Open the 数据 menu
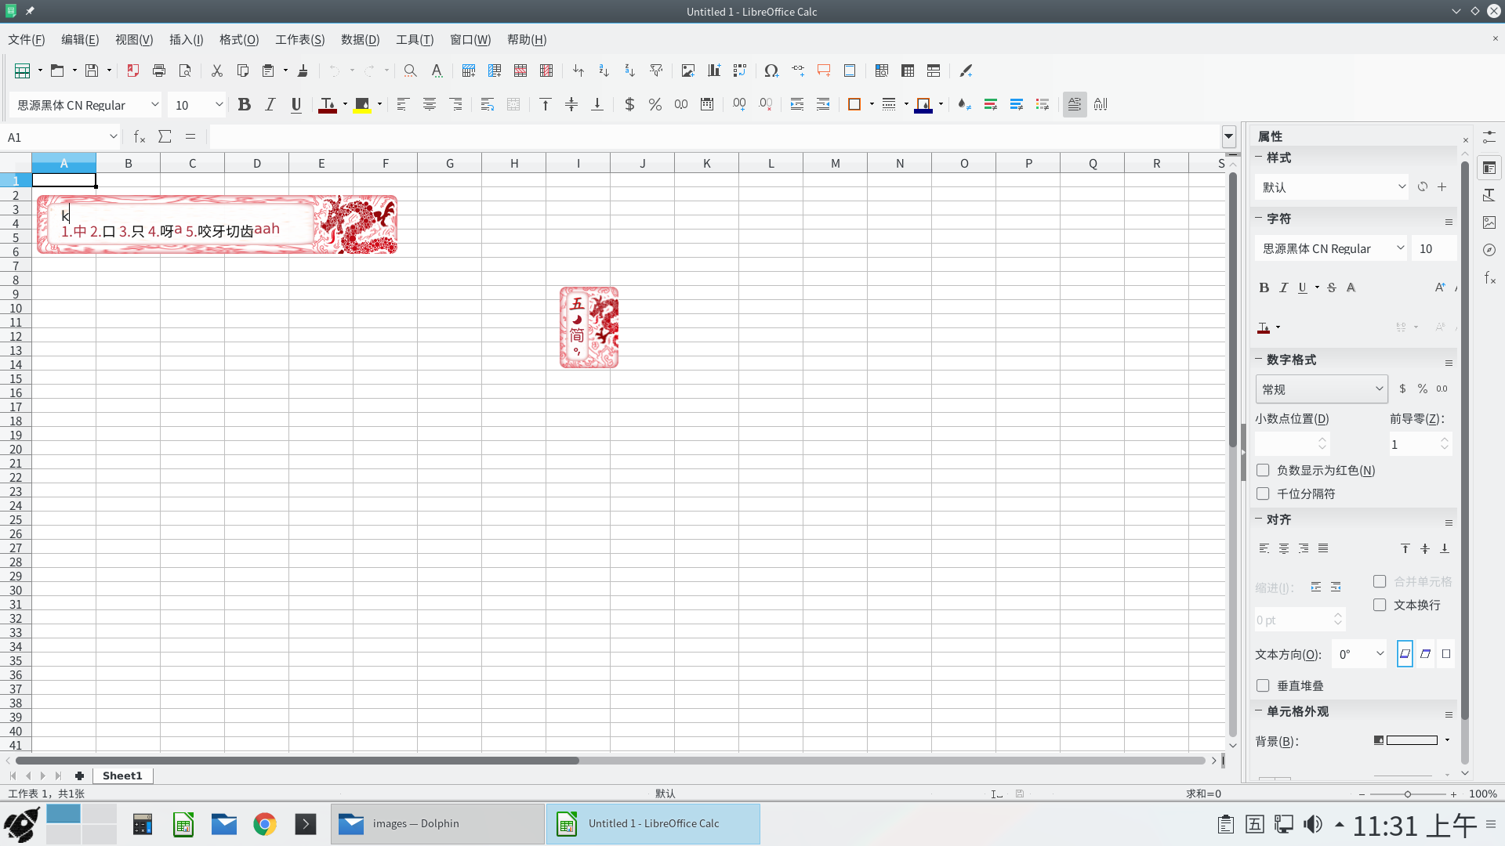 [360, 40]
